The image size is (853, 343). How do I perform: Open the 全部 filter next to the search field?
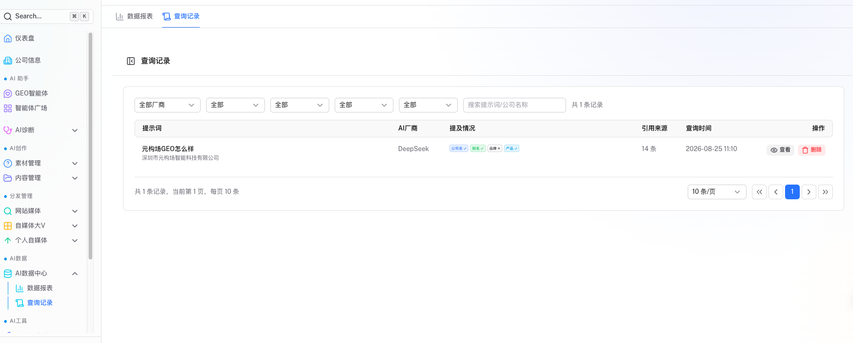click(x=428, y=105)
